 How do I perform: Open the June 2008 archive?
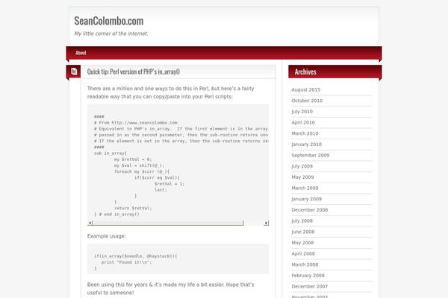303,232
